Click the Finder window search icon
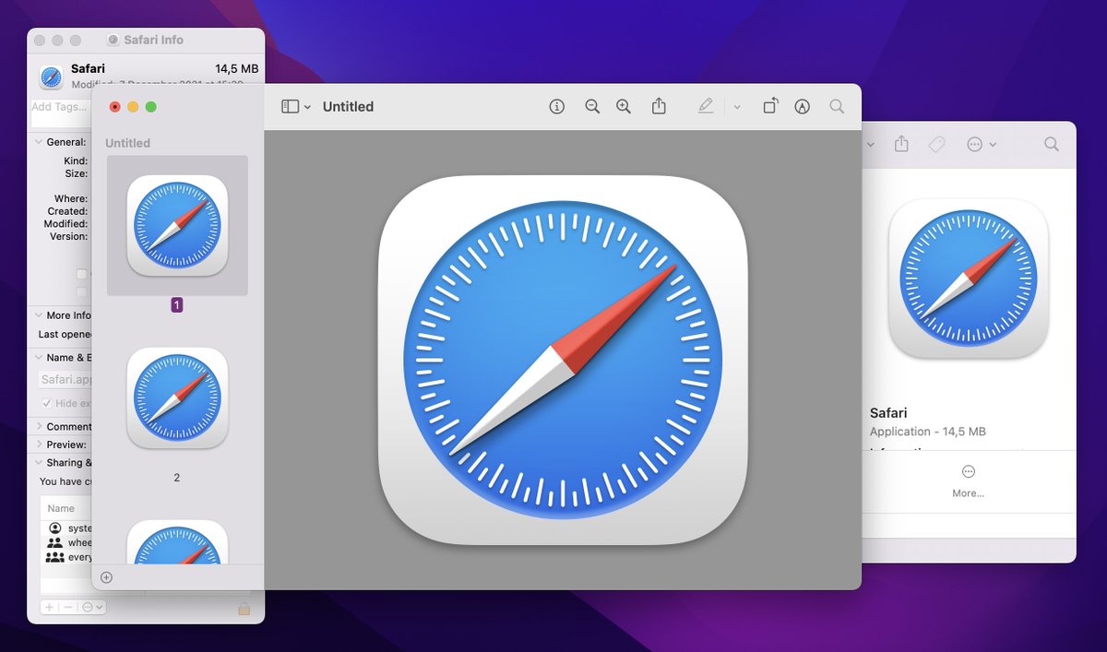This screenshot has width=1107, height=652. click(x=1052, y=145)
